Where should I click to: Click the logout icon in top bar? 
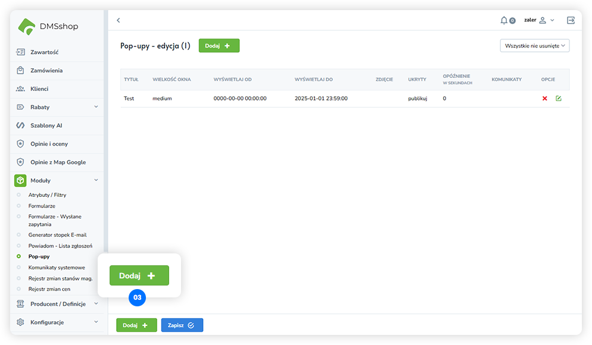pos(571,20)
